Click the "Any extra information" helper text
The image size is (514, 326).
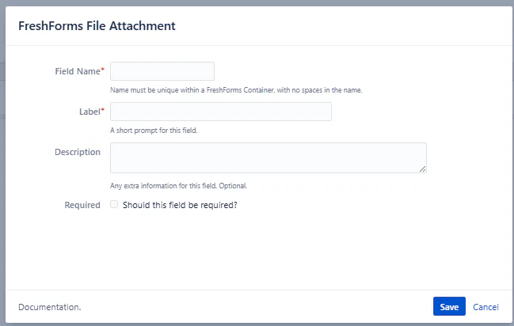pyautogui.click(x=179, y=186)
